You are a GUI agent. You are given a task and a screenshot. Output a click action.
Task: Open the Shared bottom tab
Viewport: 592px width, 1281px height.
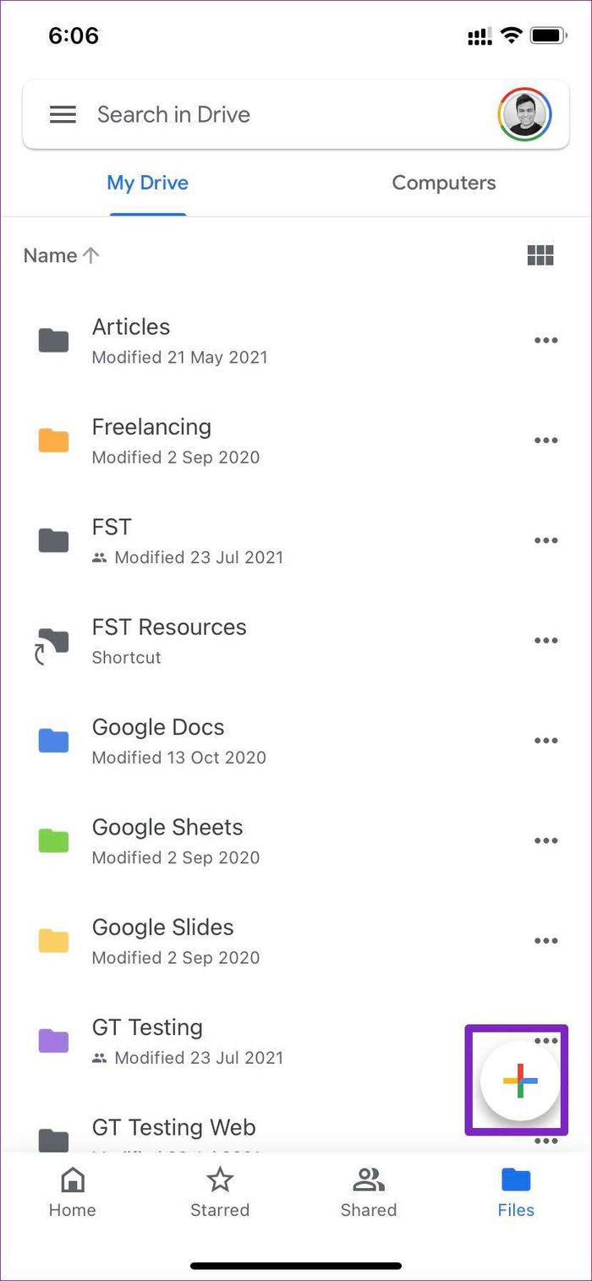tap(369, 1192)
